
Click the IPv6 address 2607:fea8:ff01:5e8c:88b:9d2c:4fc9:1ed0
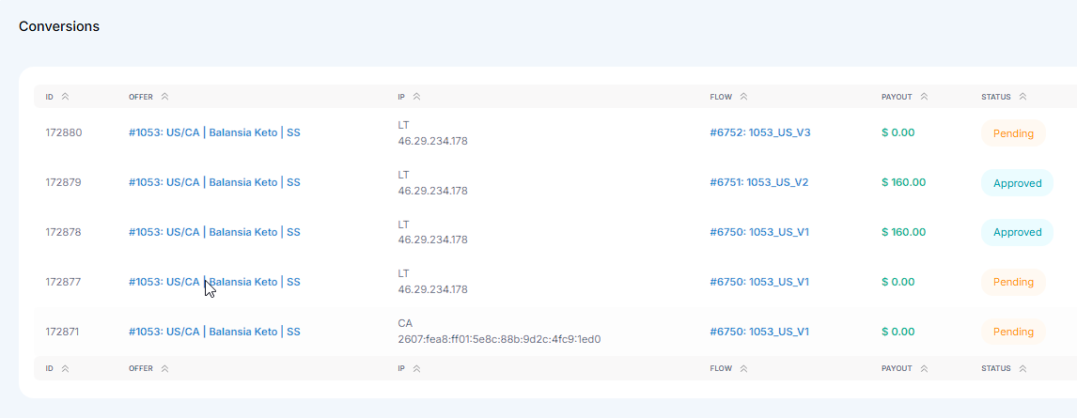point(499,339)
